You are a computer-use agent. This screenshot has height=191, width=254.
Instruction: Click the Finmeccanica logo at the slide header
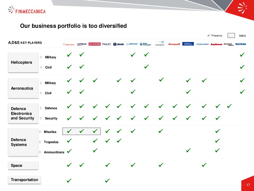pyautogui.click(x=27, y=10)
